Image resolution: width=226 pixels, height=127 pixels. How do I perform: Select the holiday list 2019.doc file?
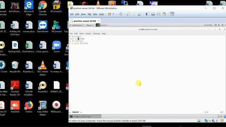(x=15, y=28)
